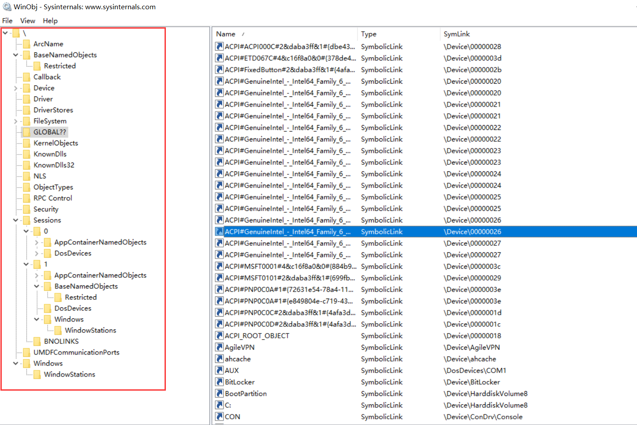This screenshot has height=425, width=637.
Task: Select the BootPartition row in list
Action: pos(246,394)
